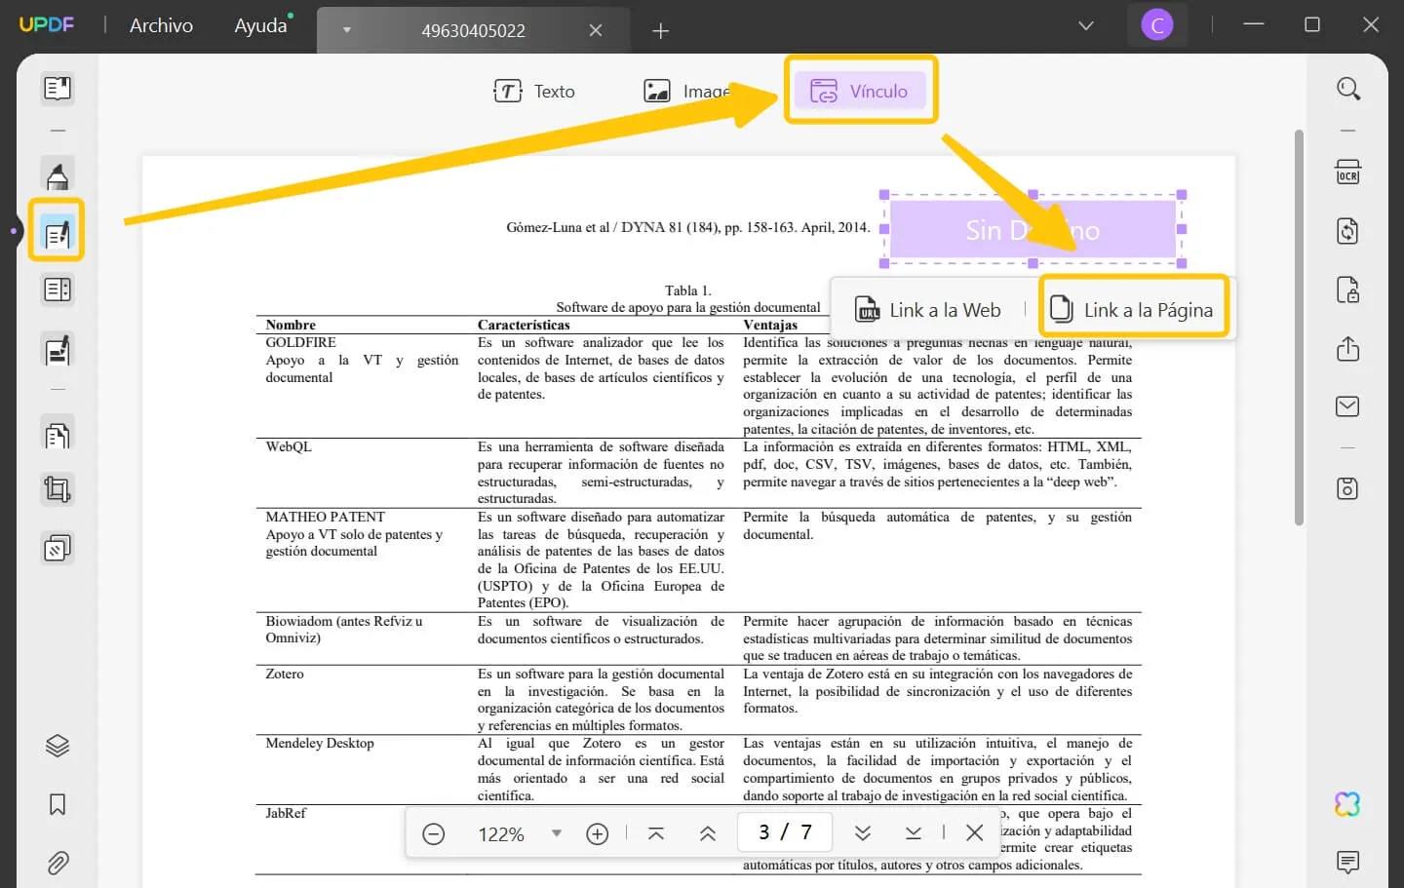The width and height of the screenshot is (1404, 888).
Task: Close the 49630405022 tab
Action: tap(596, 30)
